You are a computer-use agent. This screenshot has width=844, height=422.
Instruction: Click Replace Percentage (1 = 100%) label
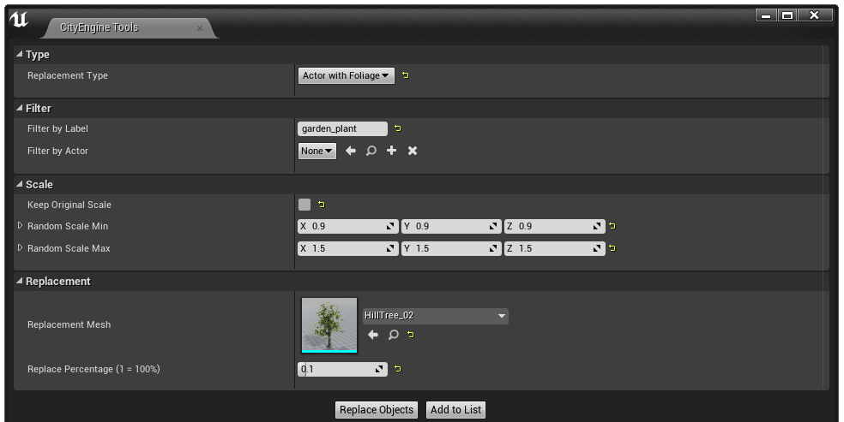tap(93, 370)
